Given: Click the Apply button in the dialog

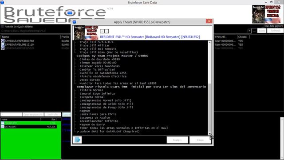Looking at the screenshot, I should click(x=177, y=140).
